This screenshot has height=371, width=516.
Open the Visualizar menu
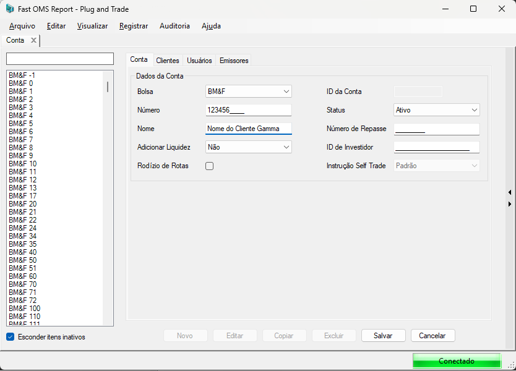pyautogui.click(x=92, y=26)
